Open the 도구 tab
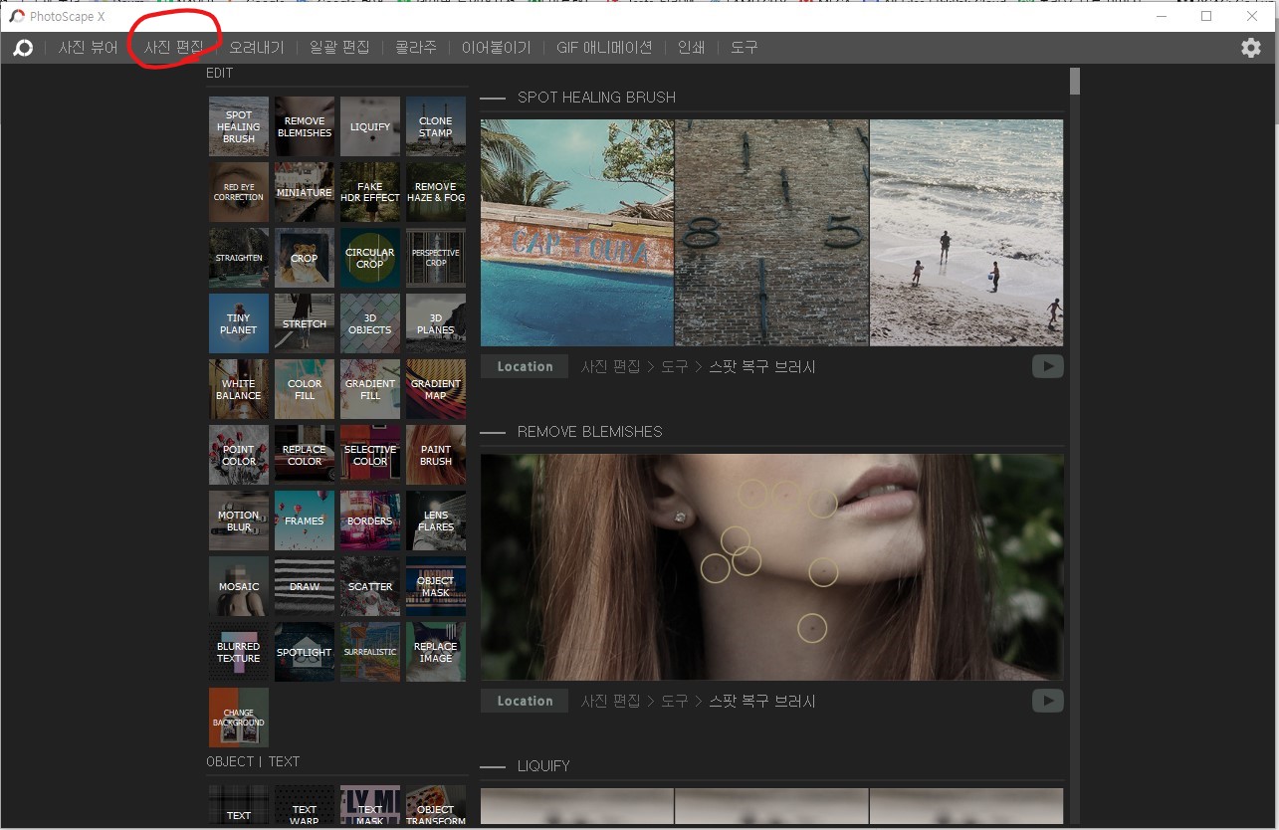This screenshot has height=830, width=1279. click(x=744, y=48)
